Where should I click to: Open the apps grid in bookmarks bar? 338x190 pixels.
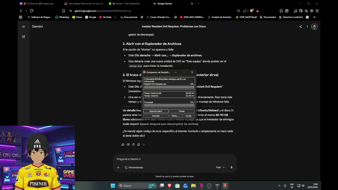[20, 17]
